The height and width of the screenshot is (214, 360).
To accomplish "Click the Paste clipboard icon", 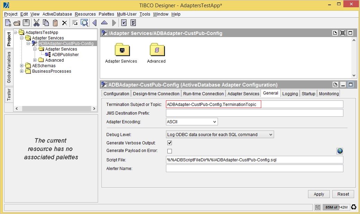I will click(x=55, y=23).
